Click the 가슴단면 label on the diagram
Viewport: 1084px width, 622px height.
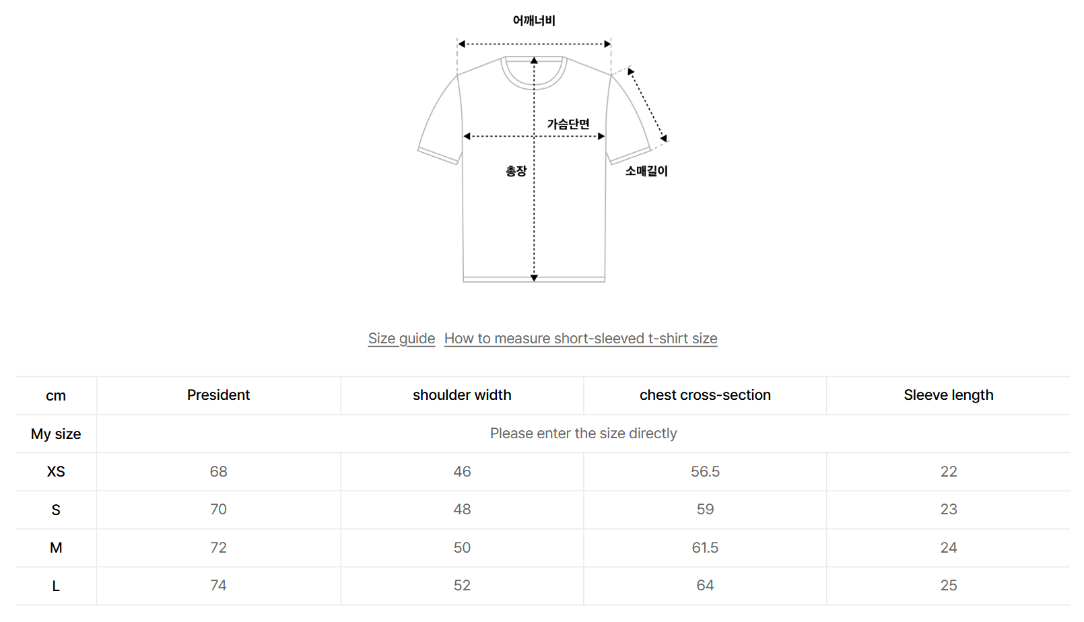pyautogui.click(x=568, y=124)
